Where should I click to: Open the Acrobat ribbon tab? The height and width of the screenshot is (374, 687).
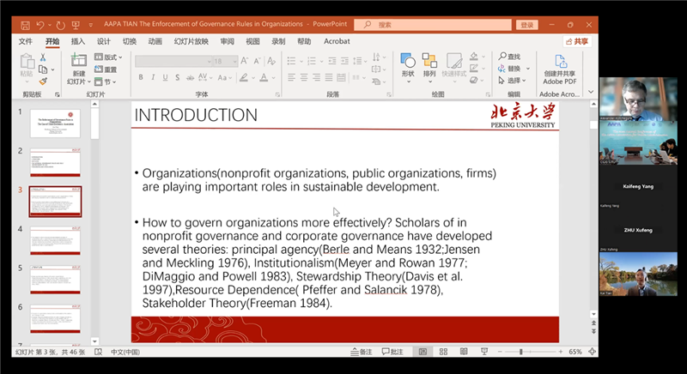337,40
